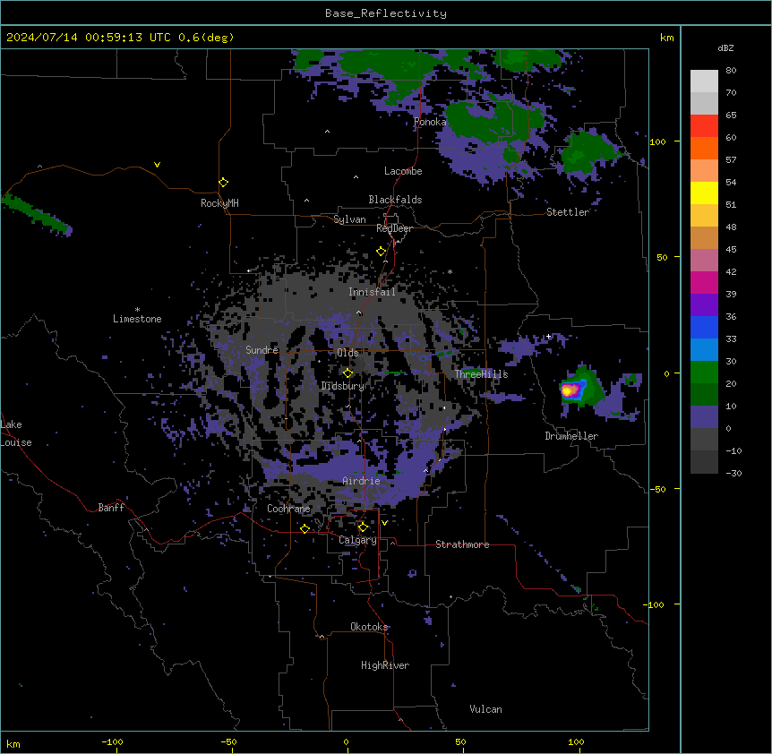
Task: Click the Vulcan label
Action: click(x=486, y=709)
